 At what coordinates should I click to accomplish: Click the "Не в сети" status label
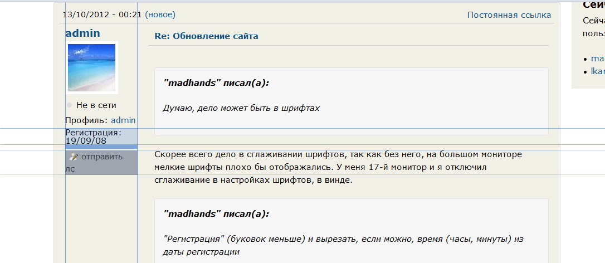[96, 105]
